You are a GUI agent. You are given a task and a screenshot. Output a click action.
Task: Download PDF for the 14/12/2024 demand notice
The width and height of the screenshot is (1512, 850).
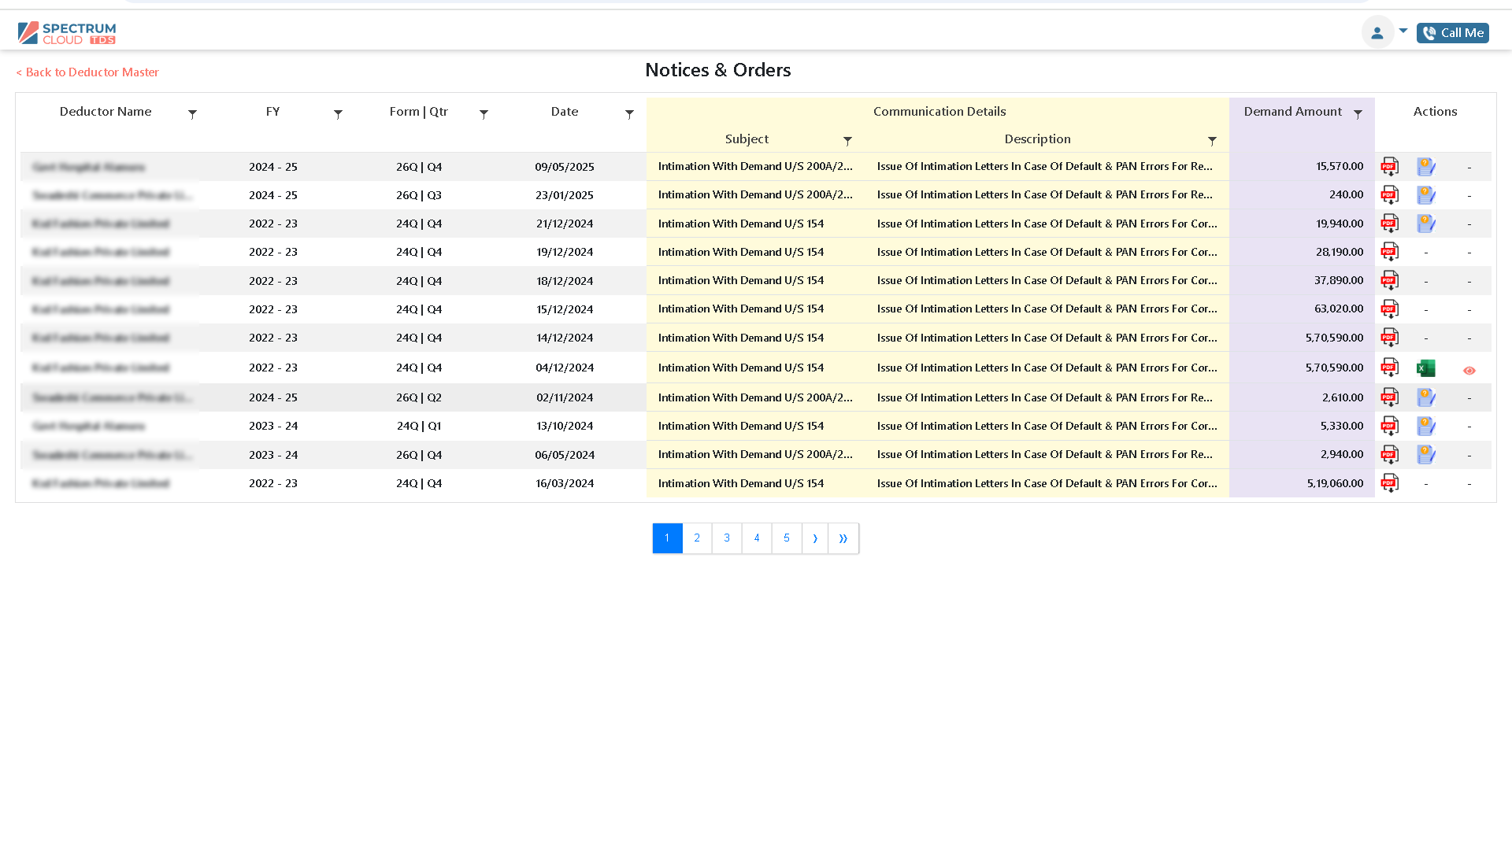[x=1389, y=337]
